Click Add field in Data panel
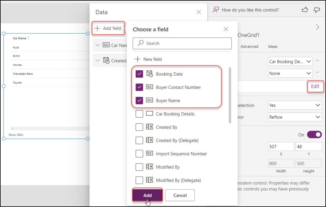The height and width of the screenshot is (207, 326). point(108,28)
